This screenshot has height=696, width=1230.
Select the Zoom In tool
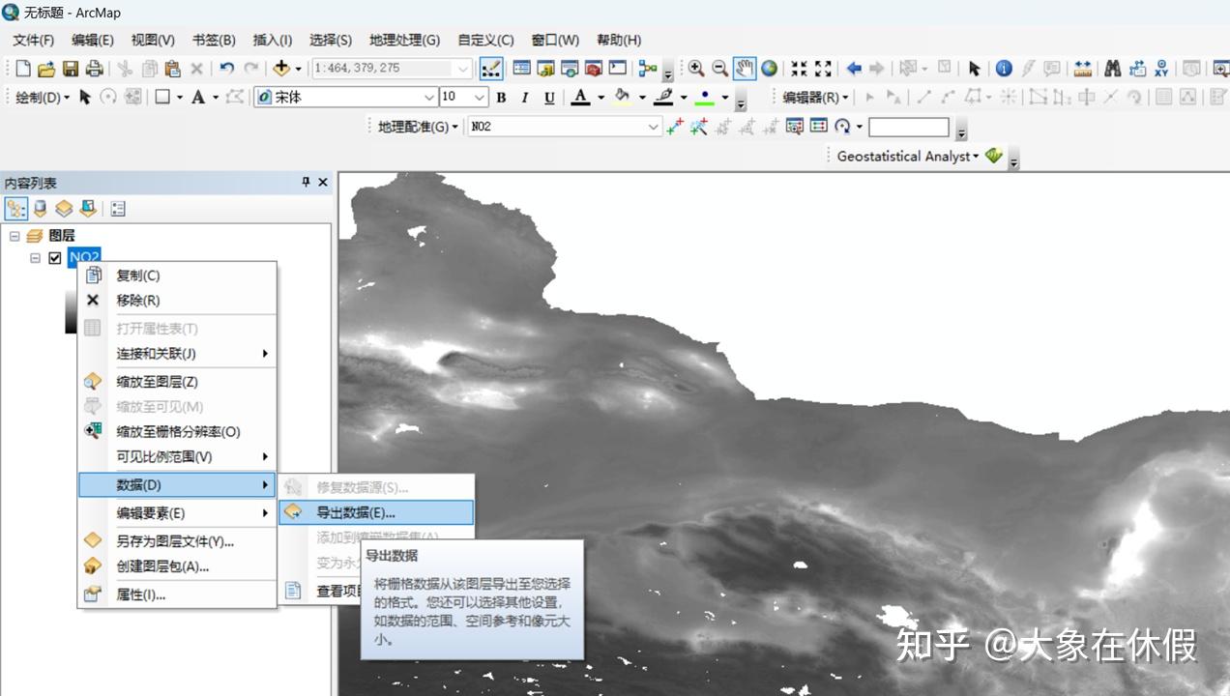pos(695,68)
